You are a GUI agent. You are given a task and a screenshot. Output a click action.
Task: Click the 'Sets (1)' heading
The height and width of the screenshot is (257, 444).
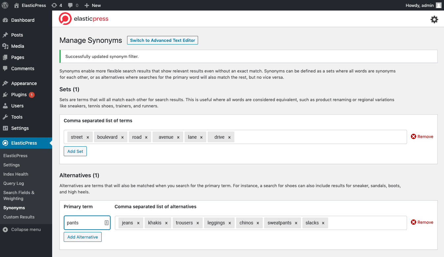pos(69,89)
